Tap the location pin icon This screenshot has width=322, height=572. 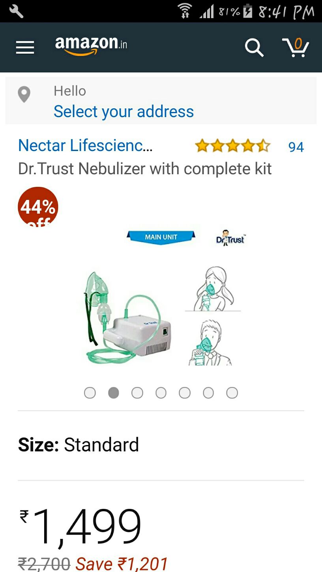(24, 95)
